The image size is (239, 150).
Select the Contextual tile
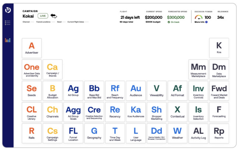coord(178,112)
